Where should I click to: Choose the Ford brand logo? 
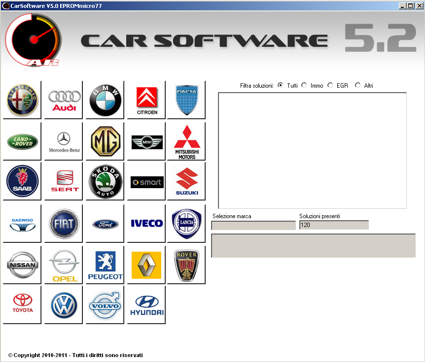105,224
